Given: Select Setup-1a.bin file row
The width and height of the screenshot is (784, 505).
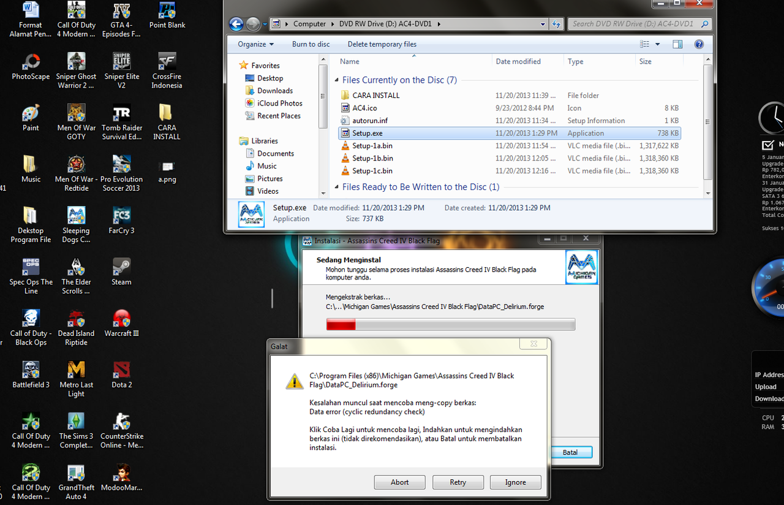Looking at the screenshot, I should [509, 146].
